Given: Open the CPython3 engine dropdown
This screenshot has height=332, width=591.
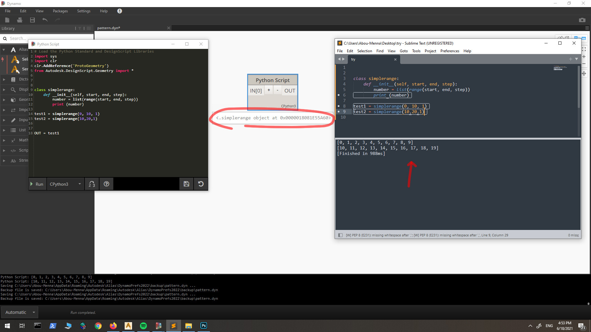Looking at the screenshot, I should point(65,184).
